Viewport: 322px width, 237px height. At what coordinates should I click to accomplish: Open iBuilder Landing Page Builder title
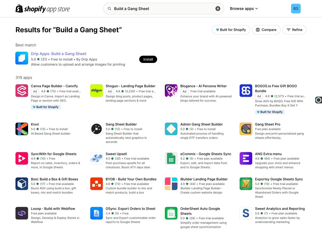coord(204,179)
